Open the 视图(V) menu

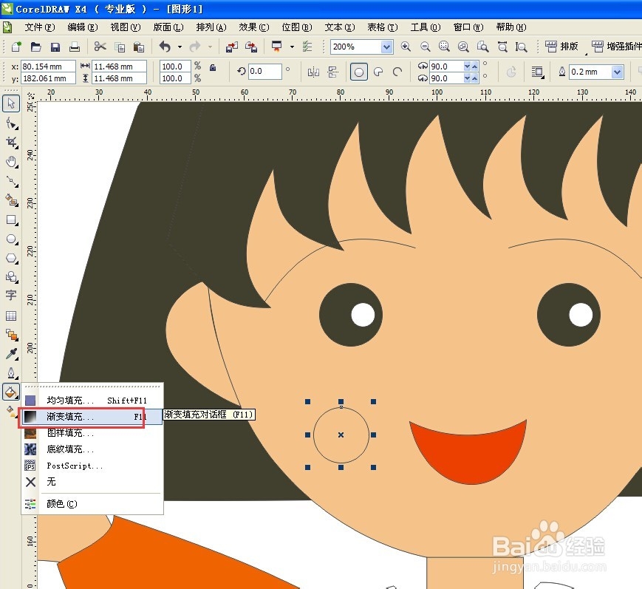tap(126, 27)
